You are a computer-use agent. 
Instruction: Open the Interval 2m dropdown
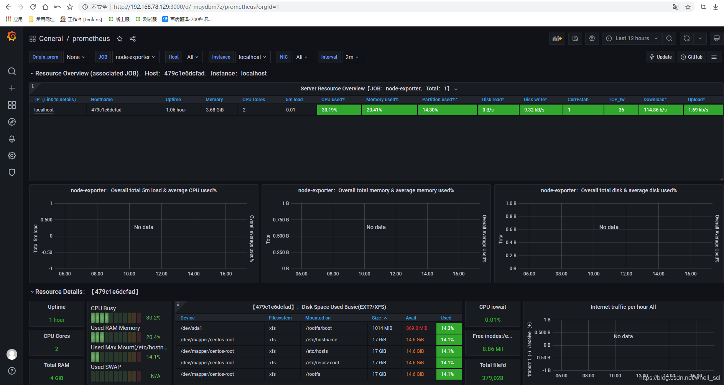pyautogui.click(x=352, y=57)
